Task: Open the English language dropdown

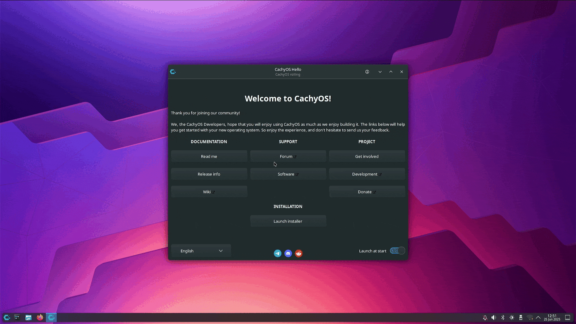Action: [x=201, y=251]
